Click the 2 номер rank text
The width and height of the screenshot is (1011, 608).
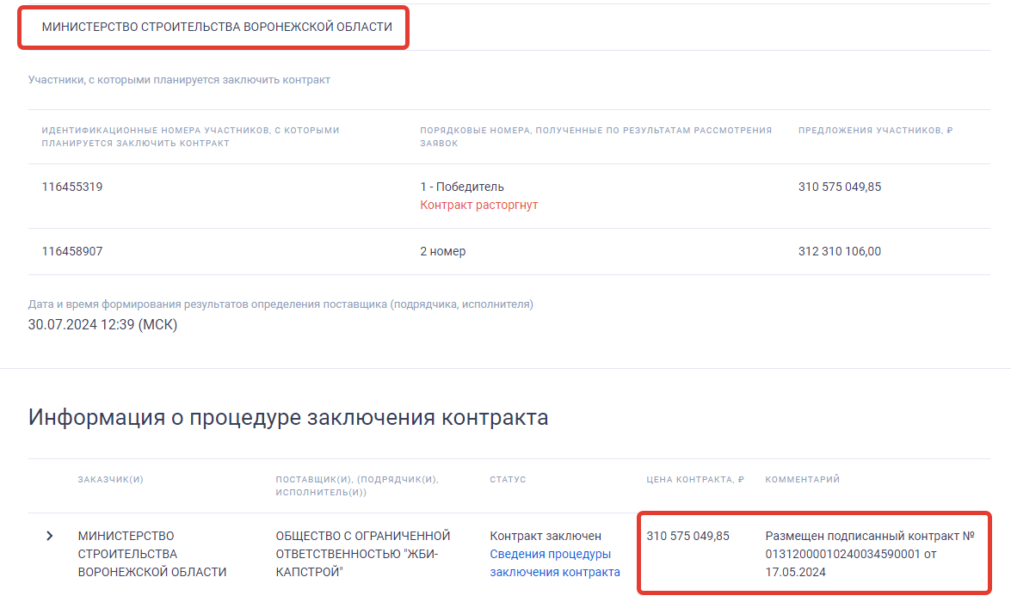[x=443, y=251]
